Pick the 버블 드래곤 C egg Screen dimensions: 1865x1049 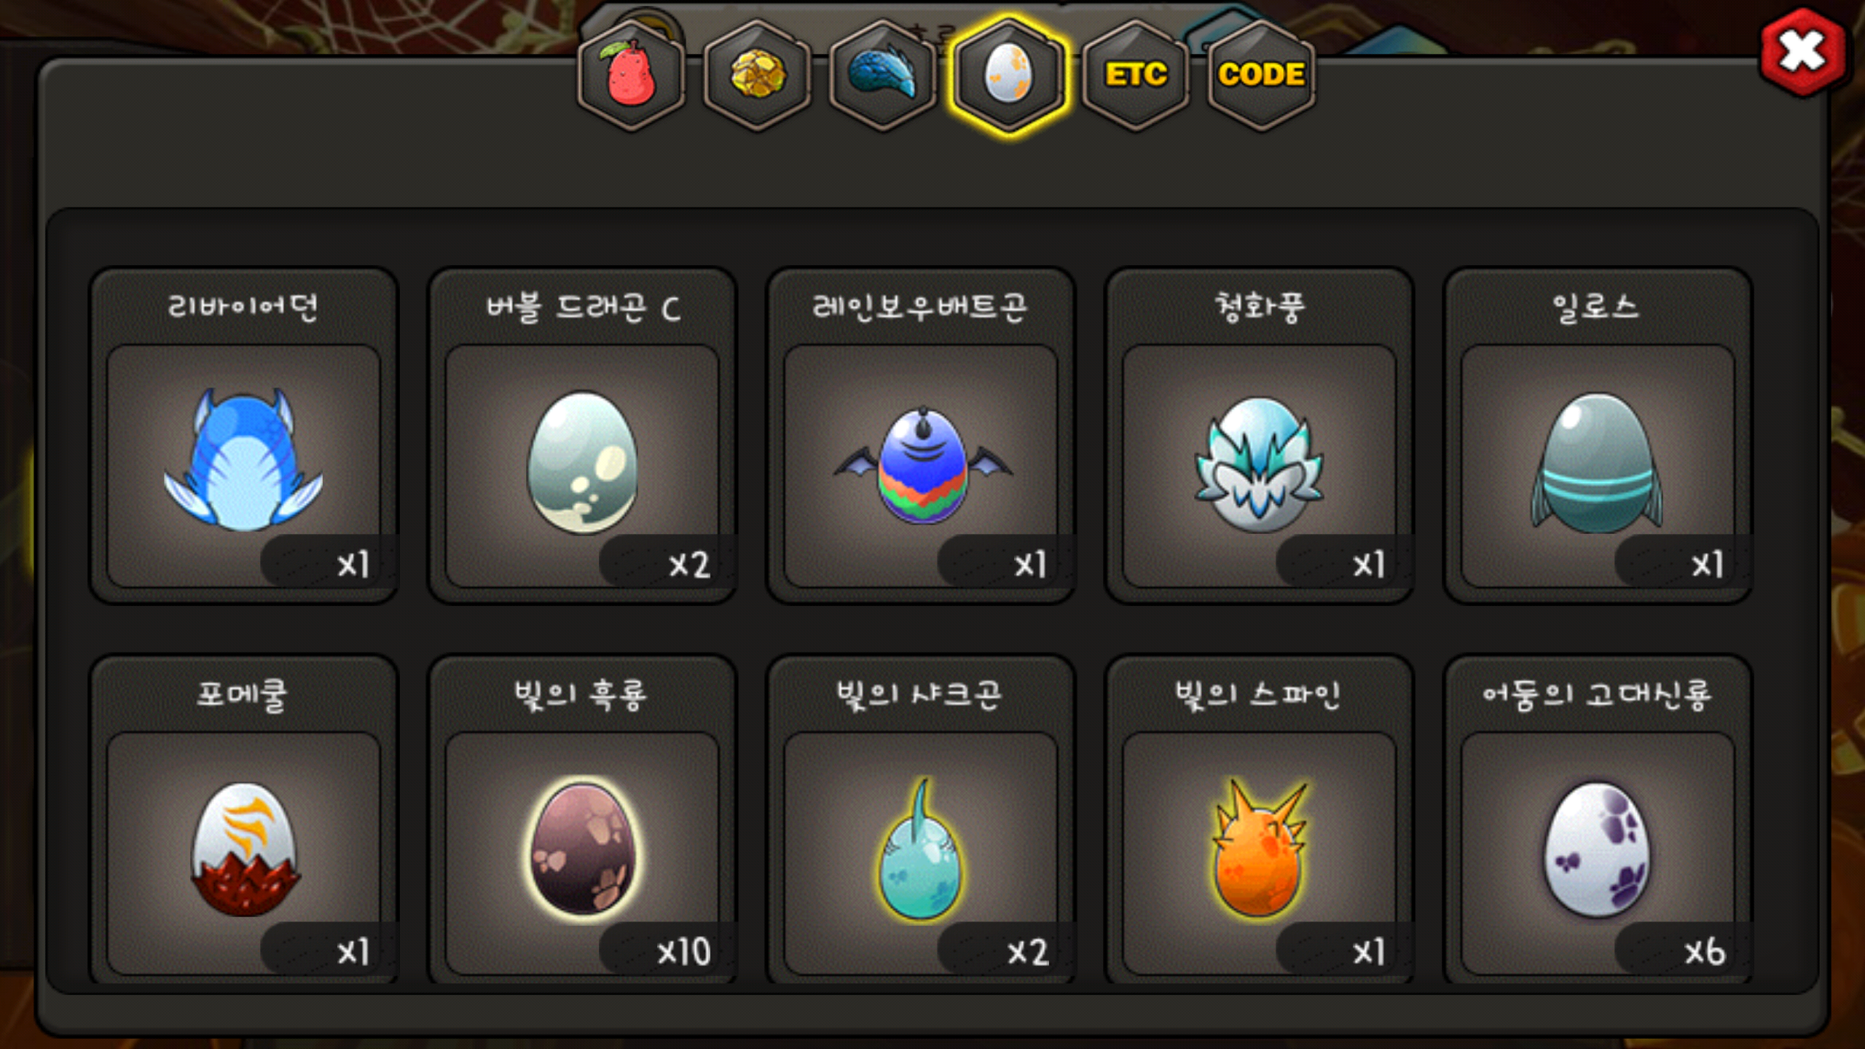pos(582,466)
